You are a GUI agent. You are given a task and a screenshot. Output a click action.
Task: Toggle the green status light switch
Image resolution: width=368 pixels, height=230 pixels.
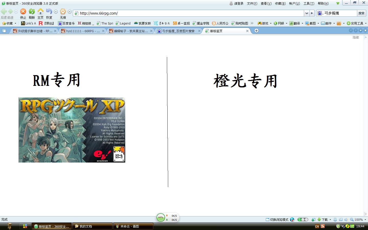click(303, 220)
